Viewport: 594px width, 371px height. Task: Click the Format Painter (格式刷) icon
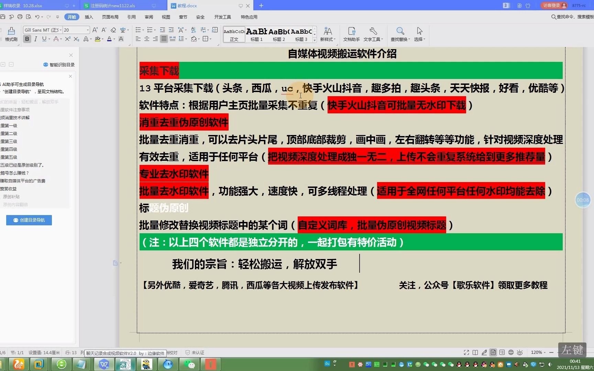pyautogui.click(x=11, y=34)
